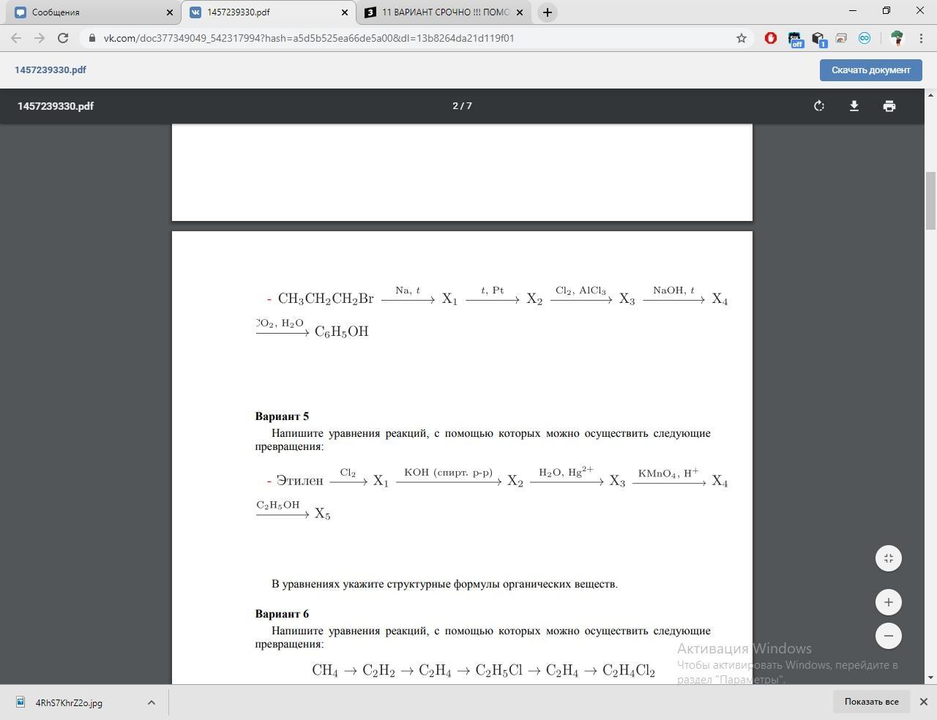937x720 pixels.
Task: Click the Вариант 5 heading
Action: (282, 416)
